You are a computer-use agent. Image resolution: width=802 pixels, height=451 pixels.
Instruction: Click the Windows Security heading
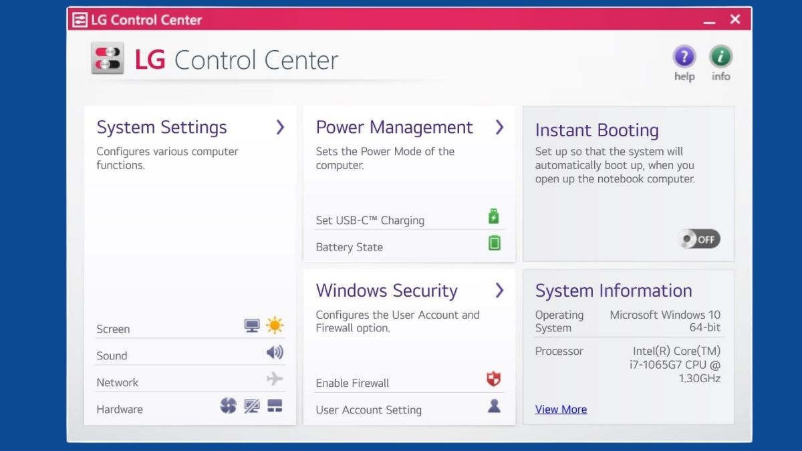(x=387, y=291)
